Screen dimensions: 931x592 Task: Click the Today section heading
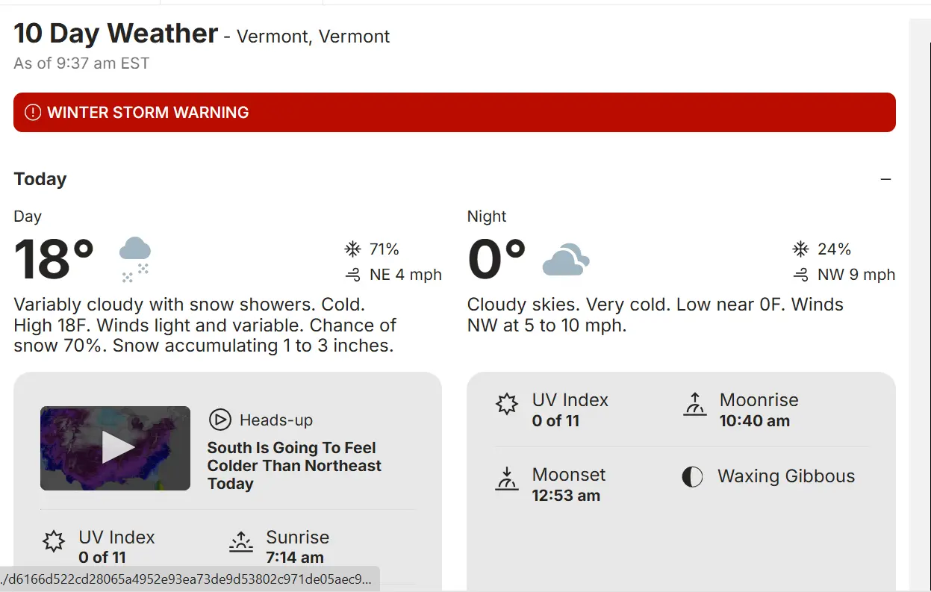click(40, 179)
